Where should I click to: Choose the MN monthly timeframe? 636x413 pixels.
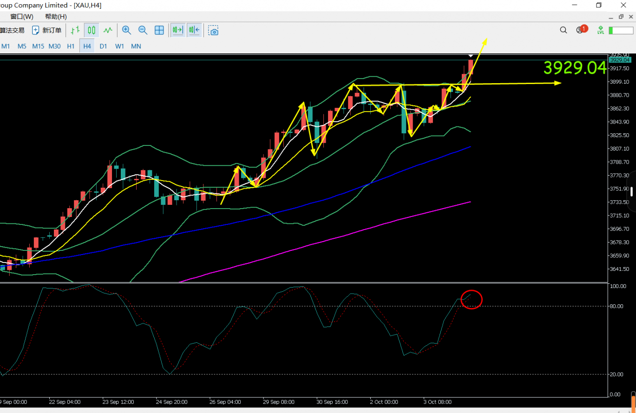coord(136,46)
